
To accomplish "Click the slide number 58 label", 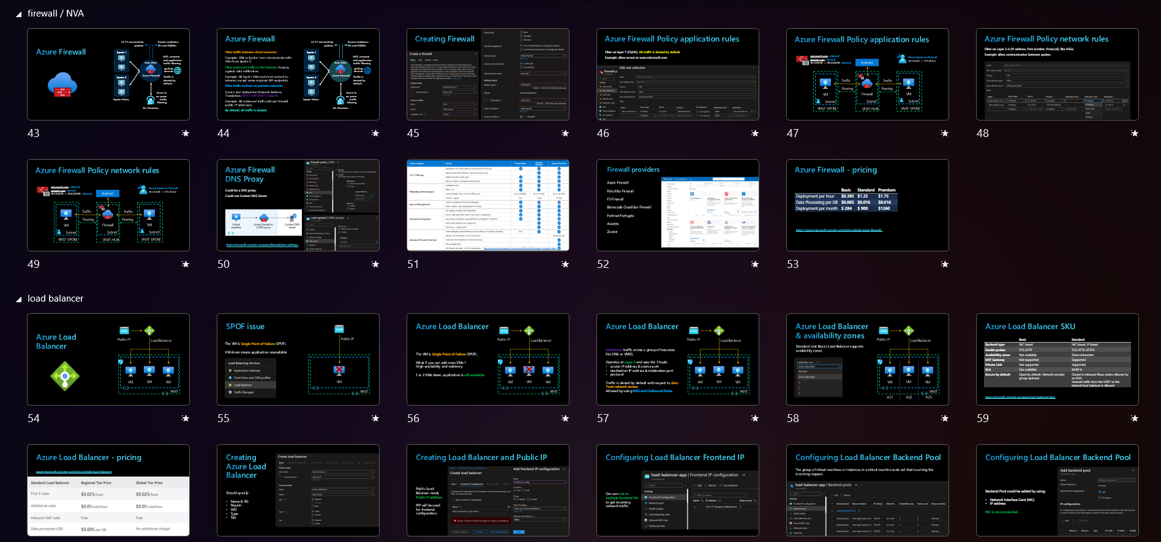I will click(x=793, y=418).
